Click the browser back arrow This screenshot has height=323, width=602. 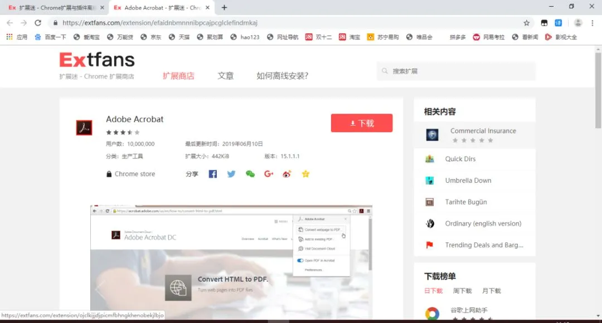point(10,23)
